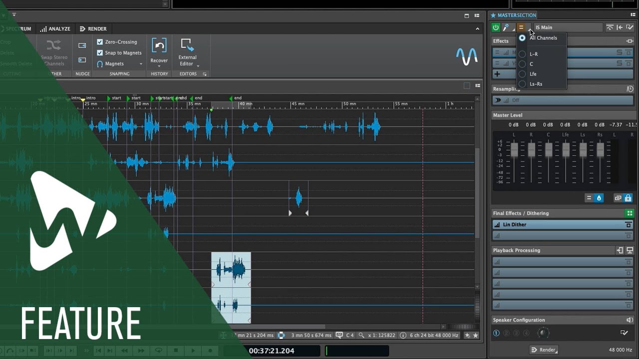This screenshot has width=639, height=359.
Task: Click the IS Main preset field
Action: click(568, 27)
